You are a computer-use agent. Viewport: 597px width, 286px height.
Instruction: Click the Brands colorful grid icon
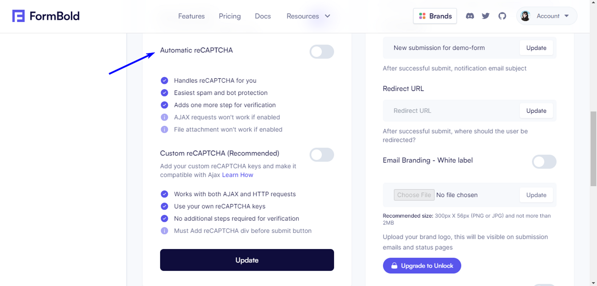(x=422, y=16)
